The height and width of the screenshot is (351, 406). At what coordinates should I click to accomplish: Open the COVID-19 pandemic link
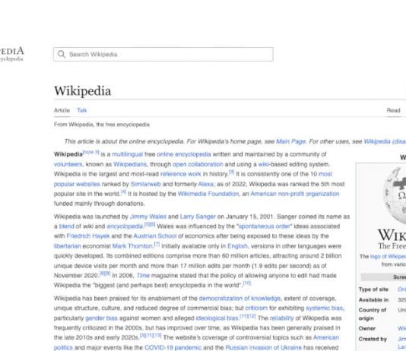(173, 348)
